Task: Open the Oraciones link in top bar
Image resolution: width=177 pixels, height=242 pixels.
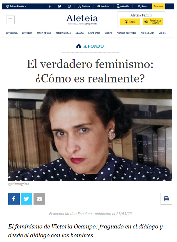Action: pos(84,6)
